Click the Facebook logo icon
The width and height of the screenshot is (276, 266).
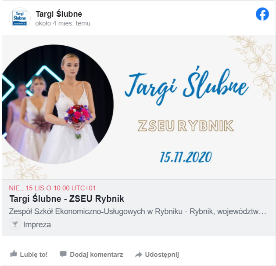262,14
